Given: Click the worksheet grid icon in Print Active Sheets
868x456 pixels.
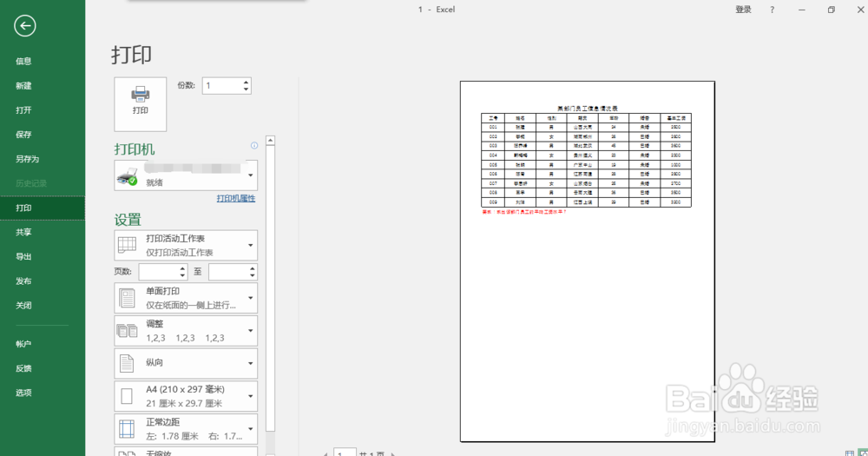Looking at the screenshot, I should pos(128,245).
